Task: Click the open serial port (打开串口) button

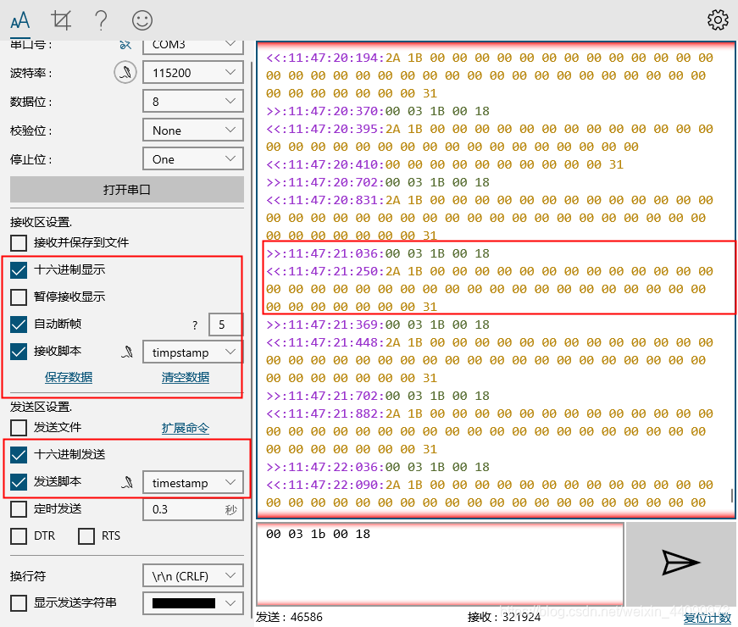Action: pos(127,190)
